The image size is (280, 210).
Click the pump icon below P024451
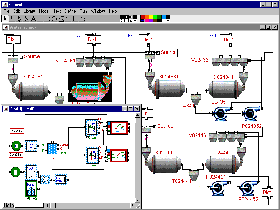click(x=219, y=188)
